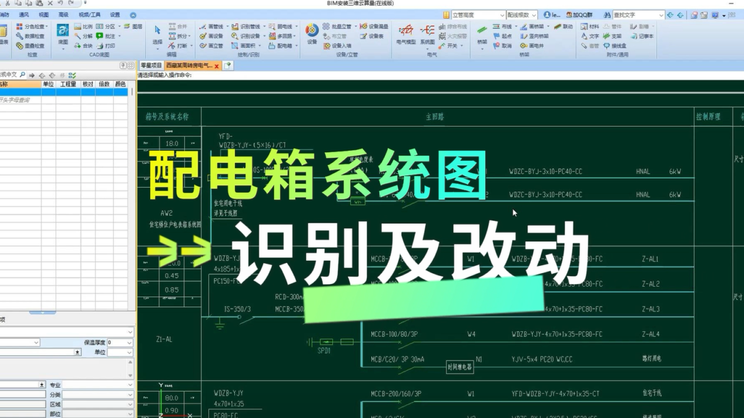Open the large 设备 equipment button
744x418 pixels.
(x=312, y=34)
